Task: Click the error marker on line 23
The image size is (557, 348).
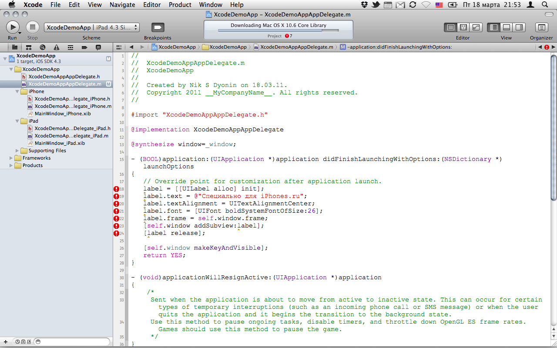Action: pyautogui.click(x=116, y=226)
